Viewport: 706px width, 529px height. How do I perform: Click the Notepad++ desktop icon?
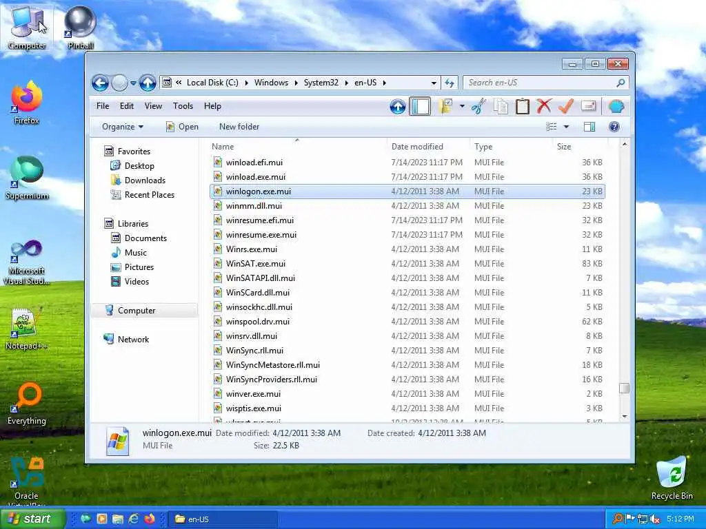pos(27,329)
